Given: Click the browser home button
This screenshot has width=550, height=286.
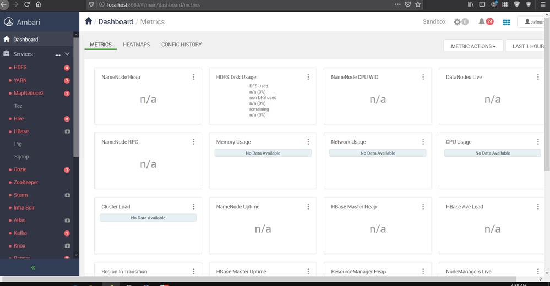Looking at the screenshot, I should (39, 4).
